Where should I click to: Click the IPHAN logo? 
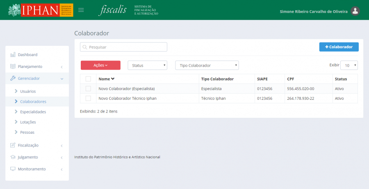pyautogui.click(x=40, y=10)
